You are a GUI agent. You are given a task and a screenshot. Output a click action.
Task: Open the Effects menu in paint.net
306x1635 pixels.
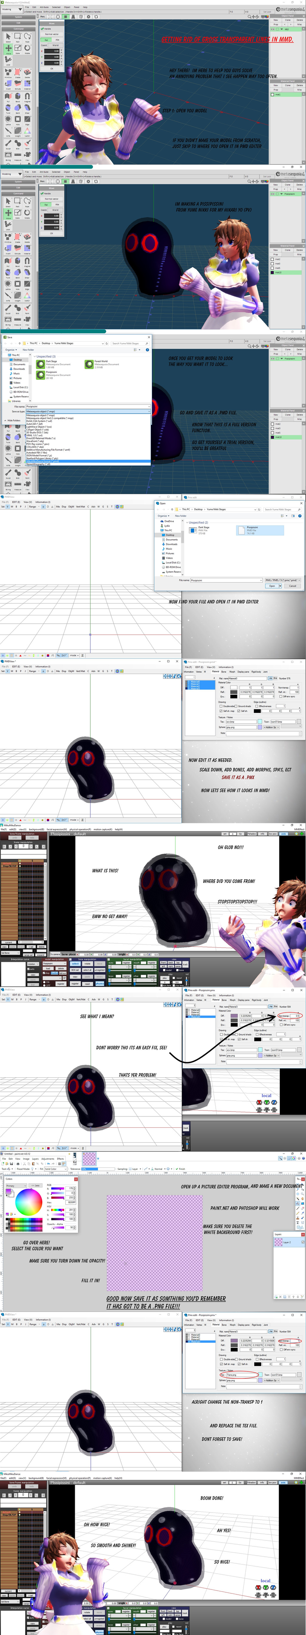point(60,1158)
